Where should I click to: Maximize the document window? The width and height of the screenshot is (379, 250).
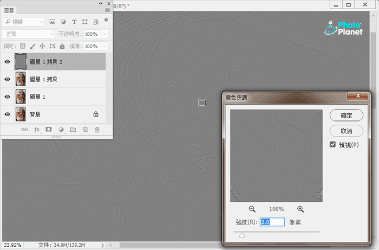coord(348,5)
